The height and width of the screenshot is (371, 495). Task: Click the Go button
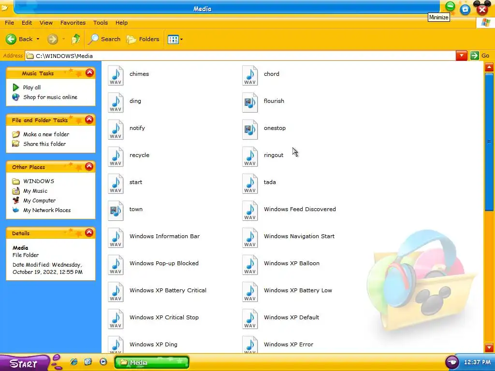coord(480,56)
